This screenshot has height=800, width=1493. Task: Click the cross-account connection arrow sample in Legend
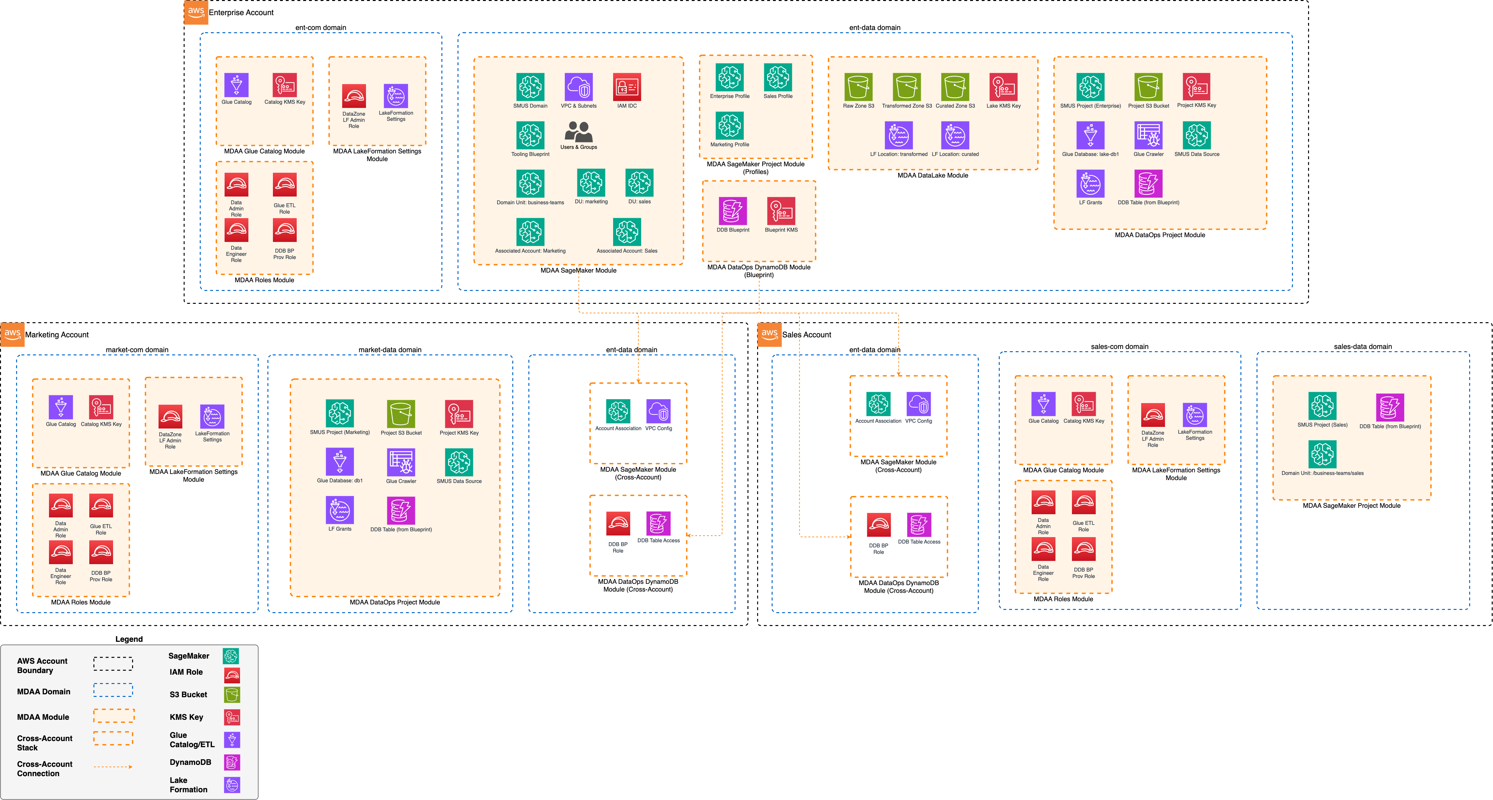114,766
